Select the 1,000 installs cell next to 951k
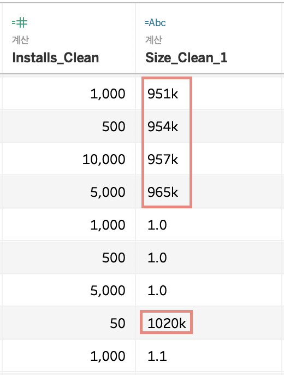This screenshot has width=284, height=375. click(108, 93)
